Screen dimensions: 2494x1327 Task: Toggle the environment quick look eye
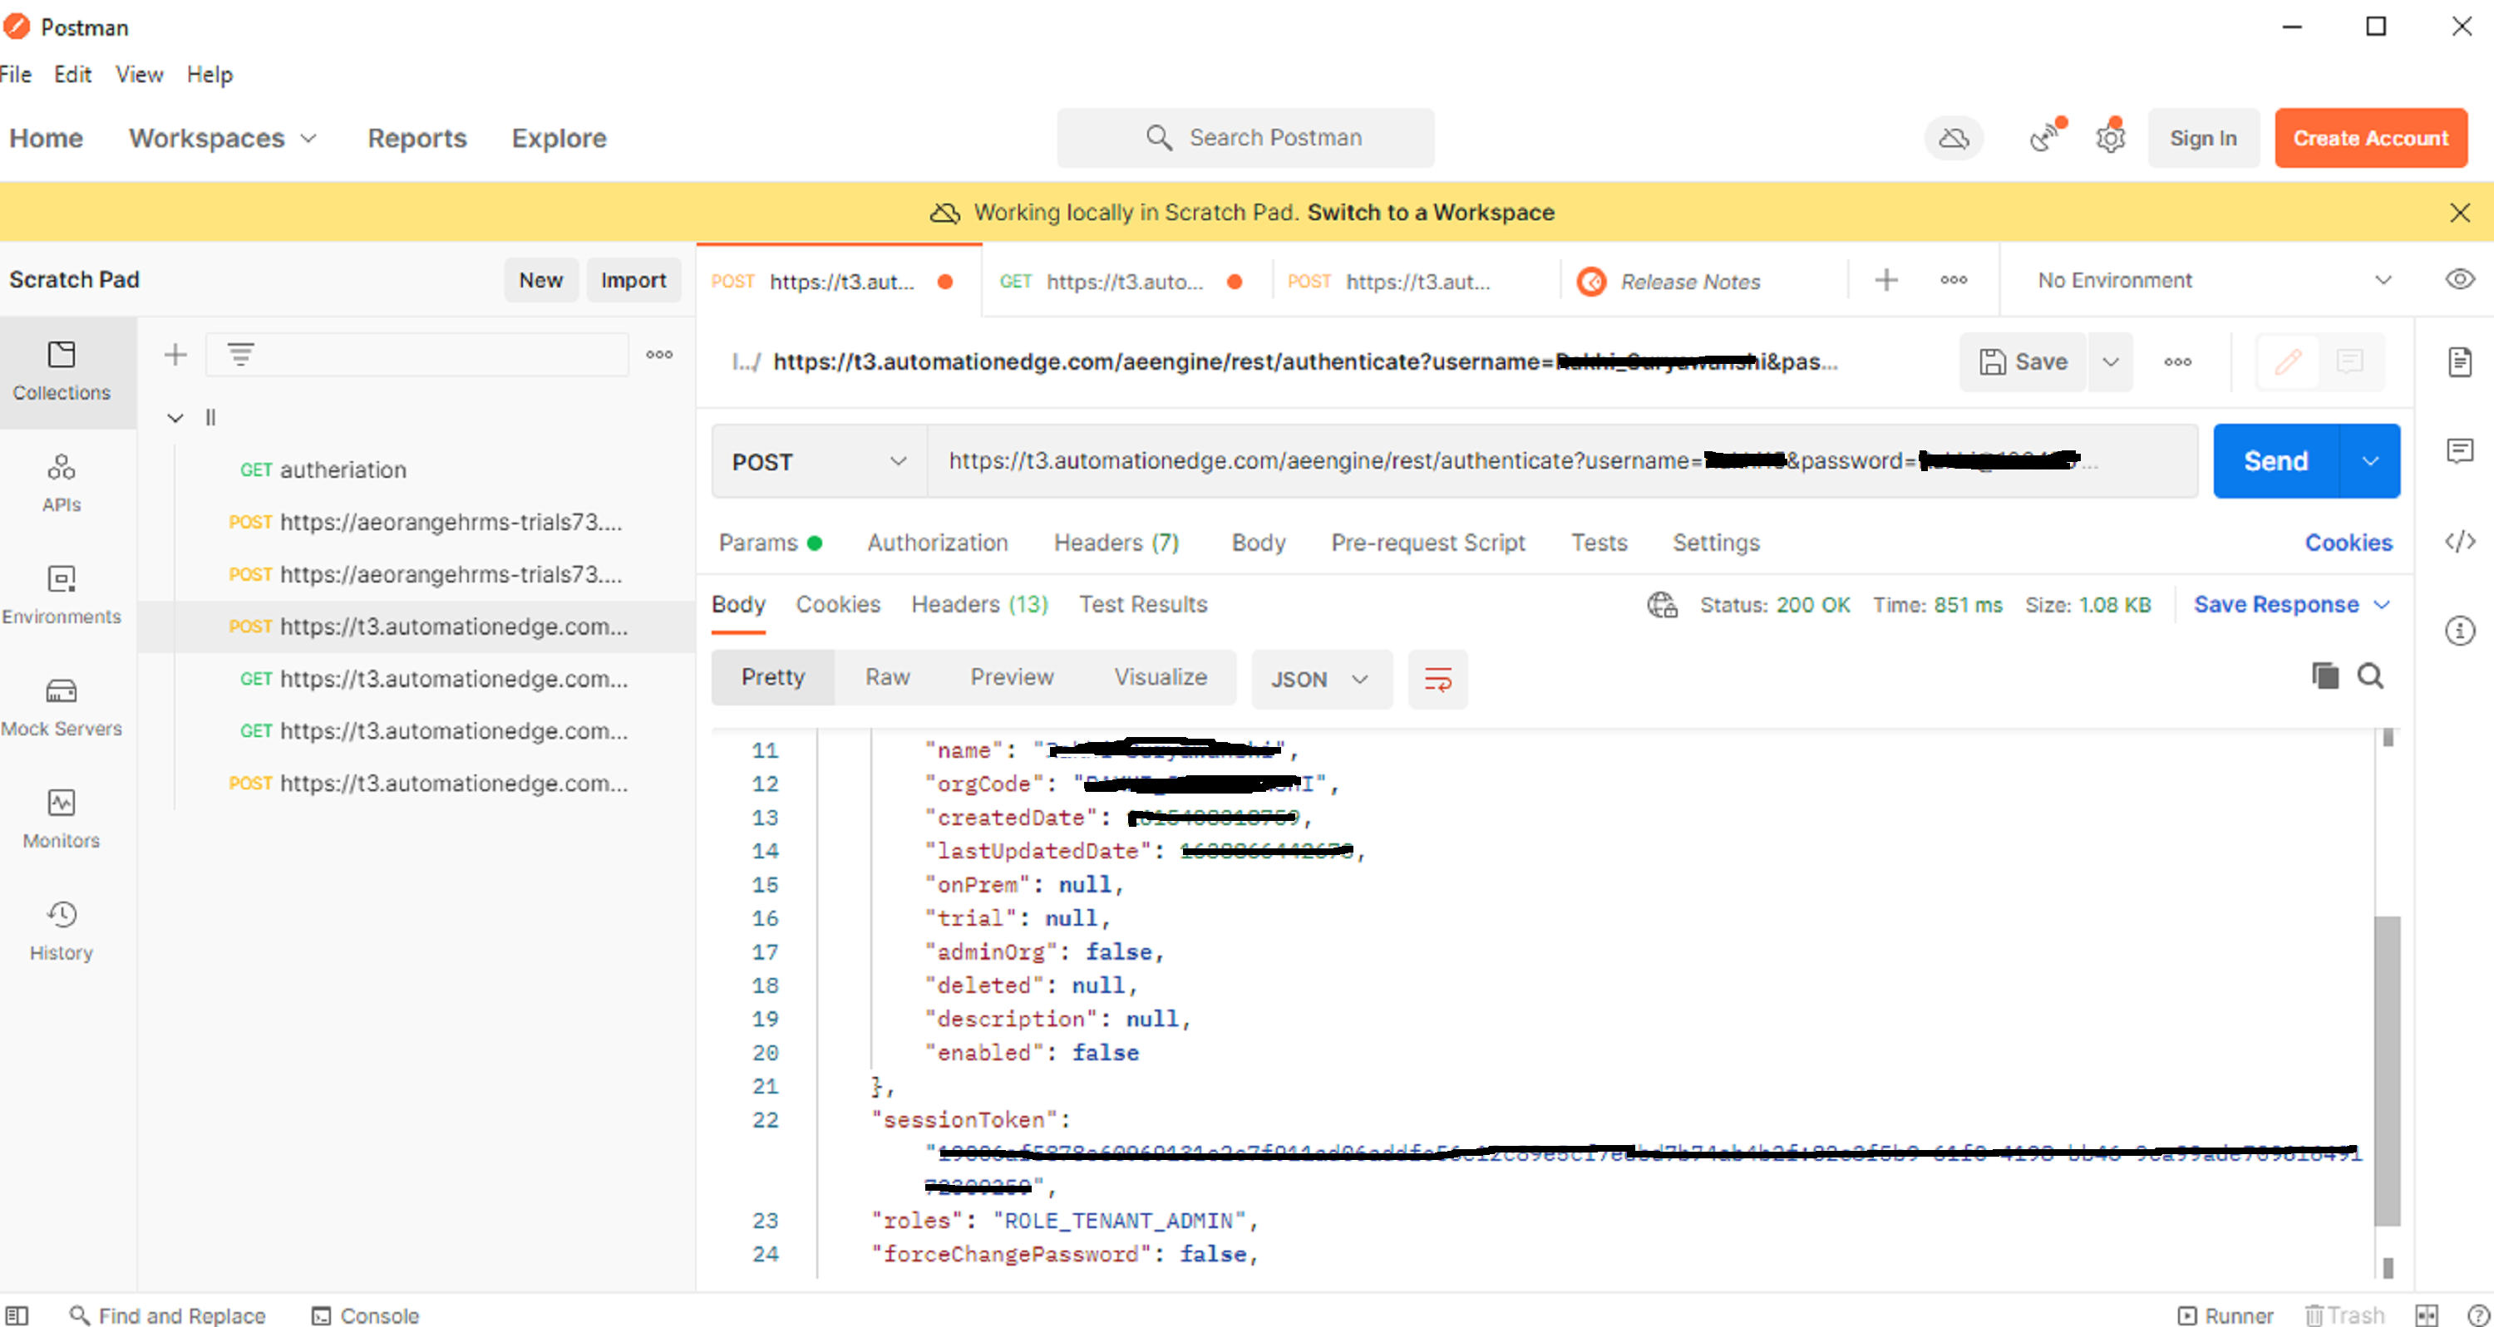click(2459, 280)
